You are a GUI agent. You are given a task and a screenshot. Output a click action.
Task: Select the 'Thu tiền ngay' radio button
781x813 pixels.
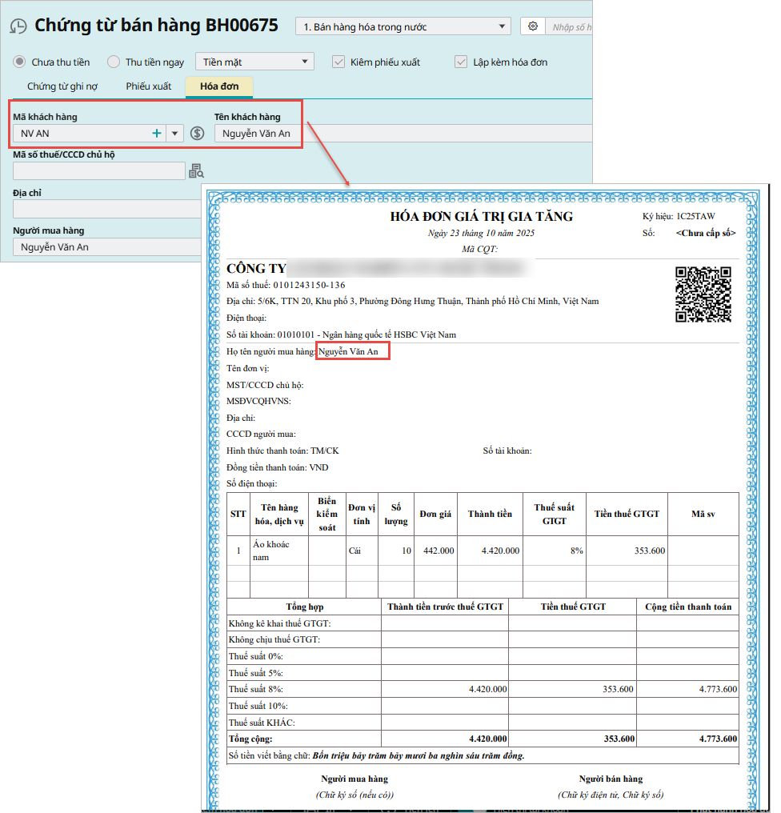tap(114, 62)
